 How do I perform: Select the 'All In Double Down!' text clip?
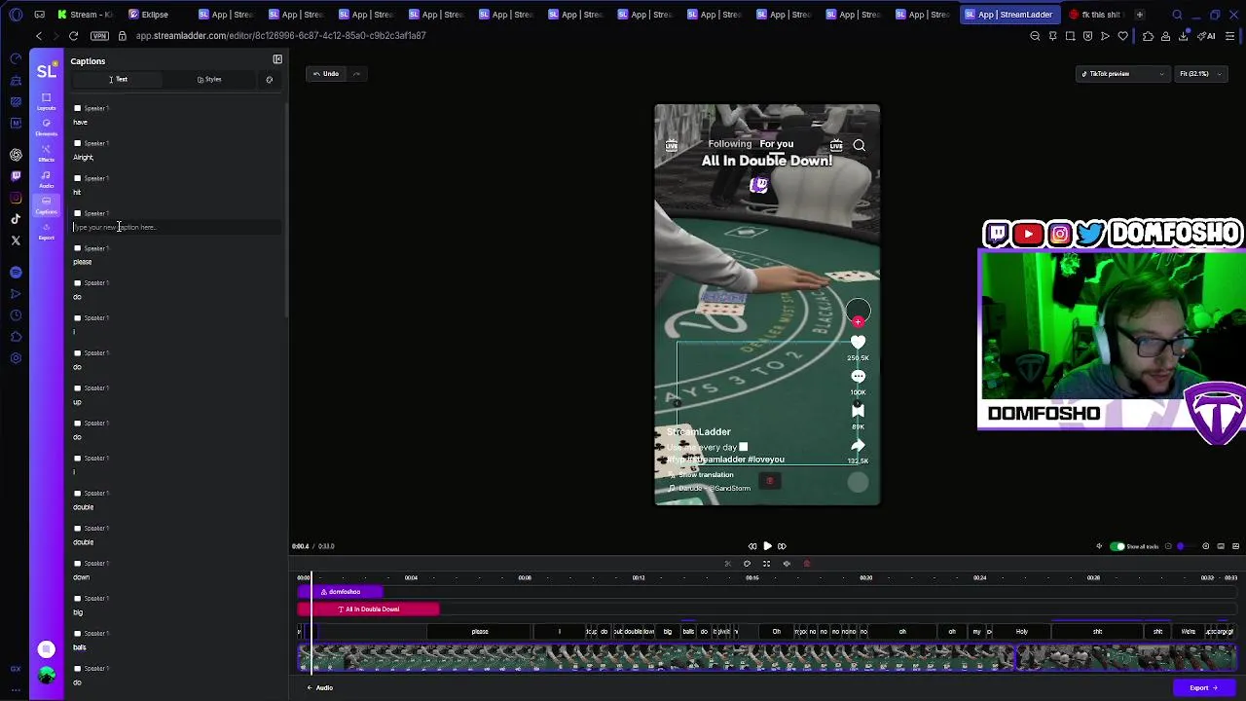[x=369, y=609]
